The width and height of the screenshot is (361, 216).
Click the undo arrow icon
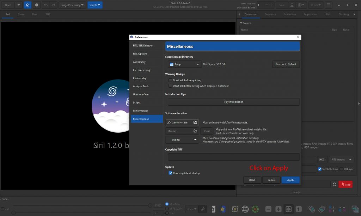pos(46,5)
